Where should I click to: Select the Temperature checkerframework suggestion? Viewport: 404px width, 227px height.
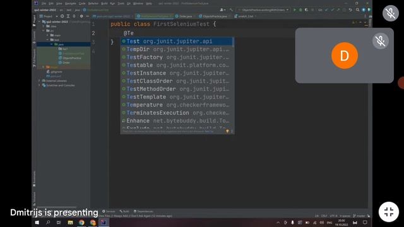point(177,105)
